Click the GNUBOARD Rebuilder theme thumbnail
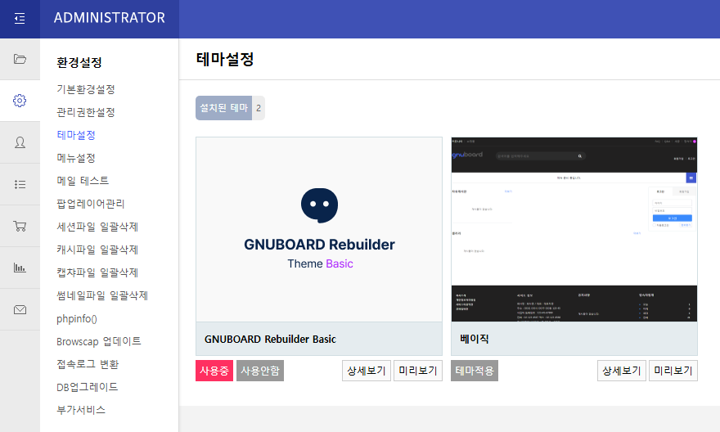720x432 pixels. pyautogui.click(x=319, y=230)
